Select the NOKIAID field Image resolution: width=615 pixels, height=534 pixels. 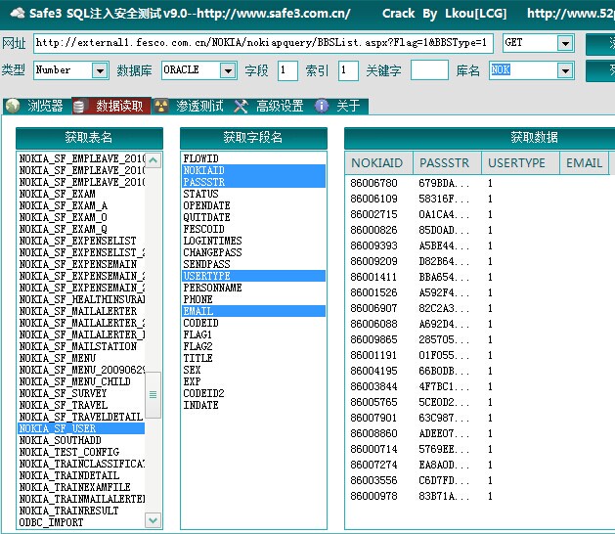[253, 170]
